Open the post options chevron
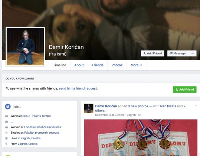 (x=196, y=105)
